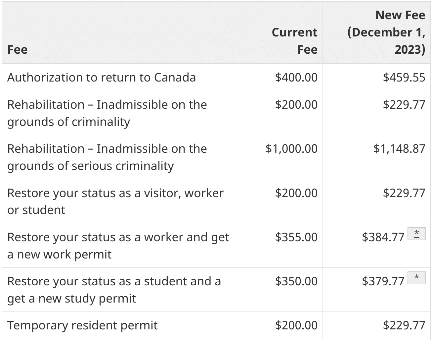Open the footnote asterisk beside $379.77

[x=416, y=278]
